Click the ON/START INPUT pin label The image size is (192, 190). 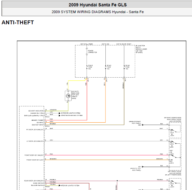[38, 125]
